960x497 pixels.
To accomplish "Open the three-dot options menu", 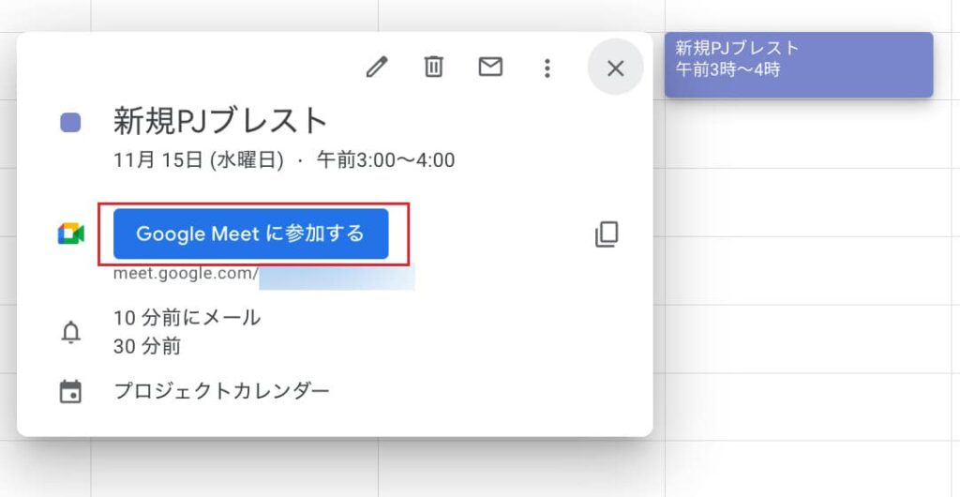I will pos(547,68).
